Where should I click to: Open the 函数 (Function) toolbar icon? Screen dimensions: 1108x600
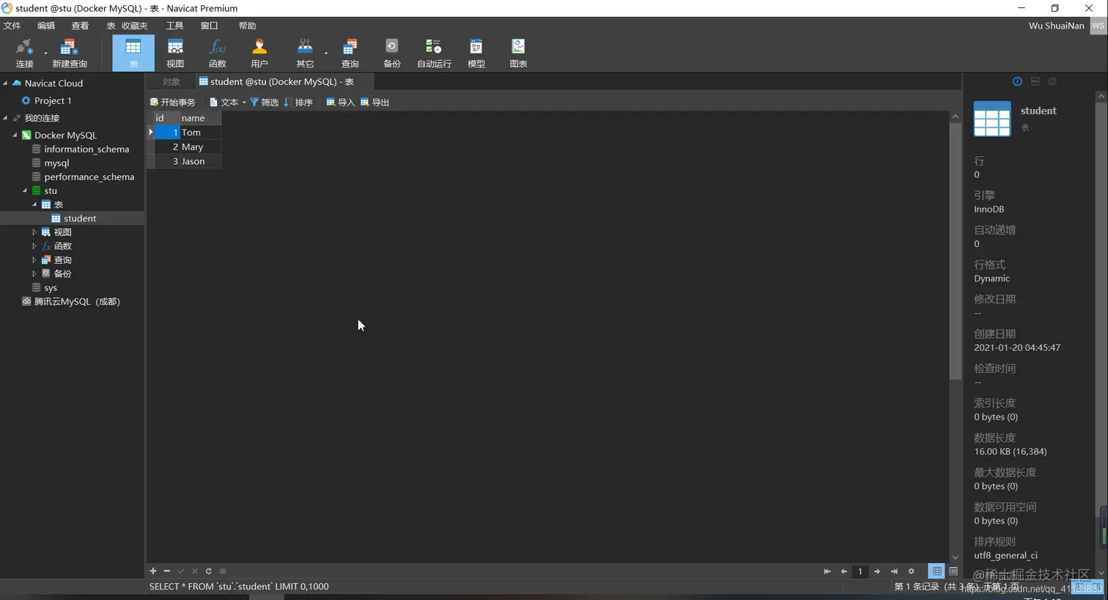218,53
